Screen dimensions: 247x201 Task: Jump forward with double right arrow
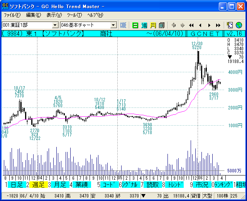click(x=218, y=25)
